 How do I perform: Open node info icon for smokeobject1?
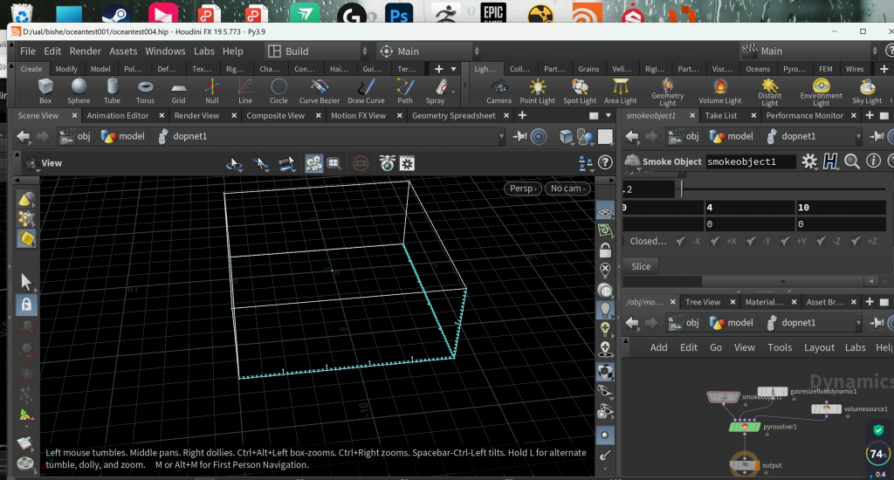(873, 161)
